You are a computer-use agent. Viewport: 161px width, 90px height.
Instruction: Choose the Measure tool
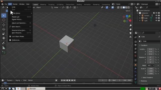pos(4,48)
